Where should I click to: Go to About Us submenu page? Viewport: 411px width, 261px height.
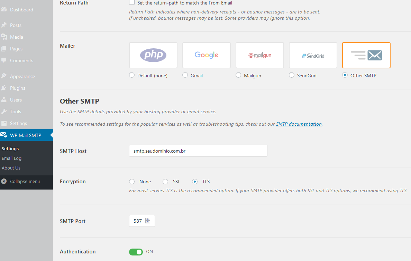11,168
